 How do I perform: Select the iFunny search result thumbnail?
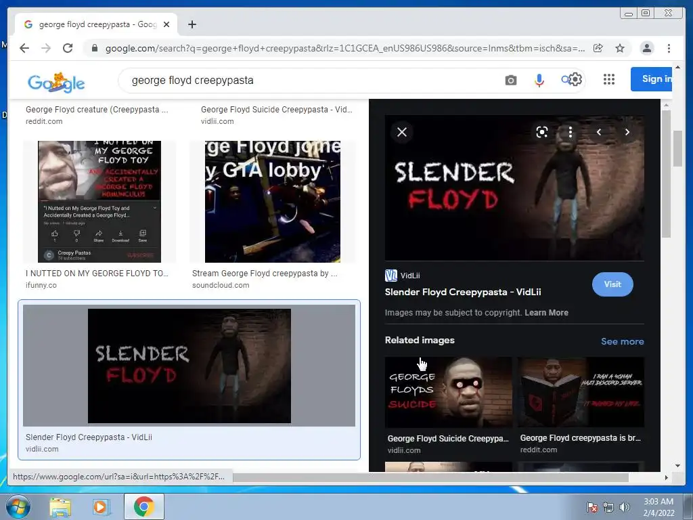click(99, 202)
